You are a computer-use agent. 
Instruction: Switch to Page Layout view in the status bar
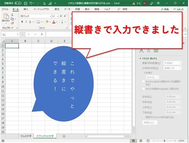click(141, 141)
